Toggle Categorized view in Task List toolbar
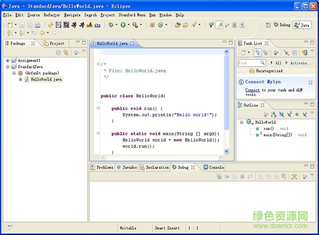Viewport: 319px width, 235px height. 258,53
